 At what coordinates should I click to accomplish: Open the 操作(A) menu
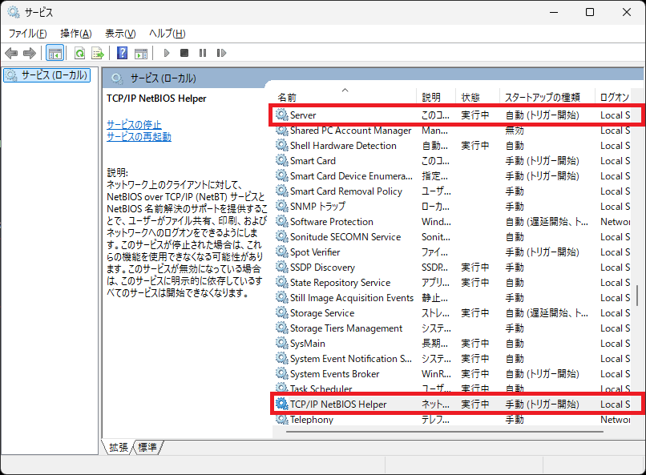click(x=75, y=33)
